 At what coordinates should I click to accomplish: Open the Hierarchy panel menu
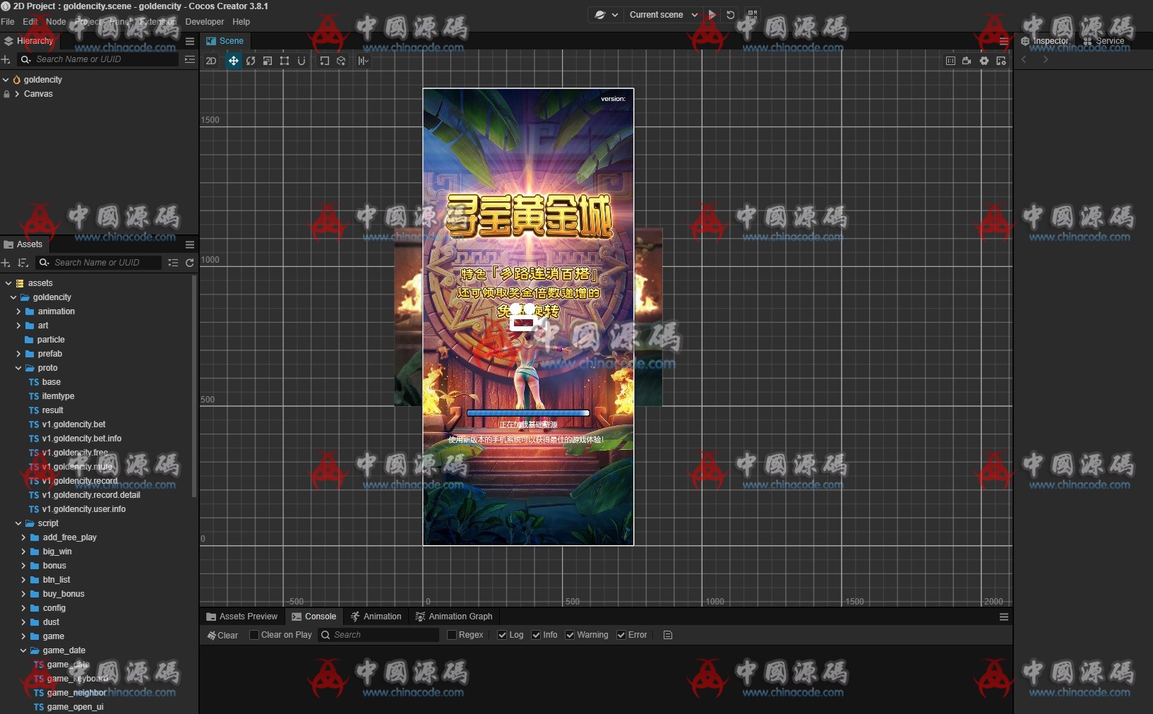point(190,41)
